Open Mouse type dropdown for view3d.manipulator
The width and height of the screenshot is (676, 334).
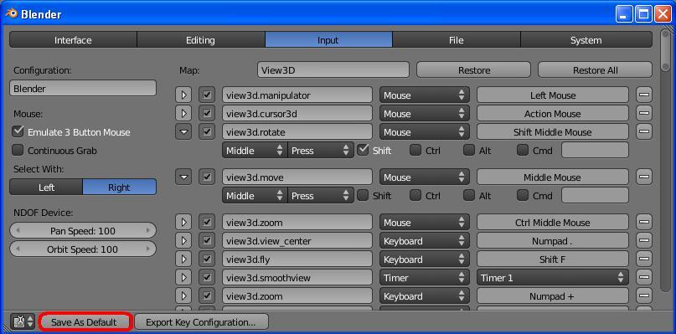(x=424, y=95)
